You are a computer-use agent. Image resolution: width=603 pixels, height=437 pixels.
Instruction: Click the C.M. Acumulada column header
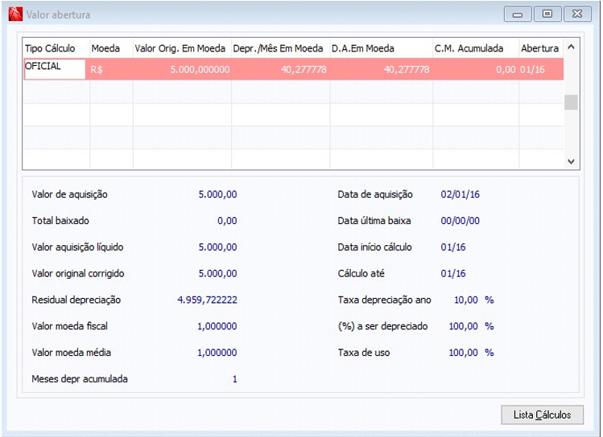[469, 48]
